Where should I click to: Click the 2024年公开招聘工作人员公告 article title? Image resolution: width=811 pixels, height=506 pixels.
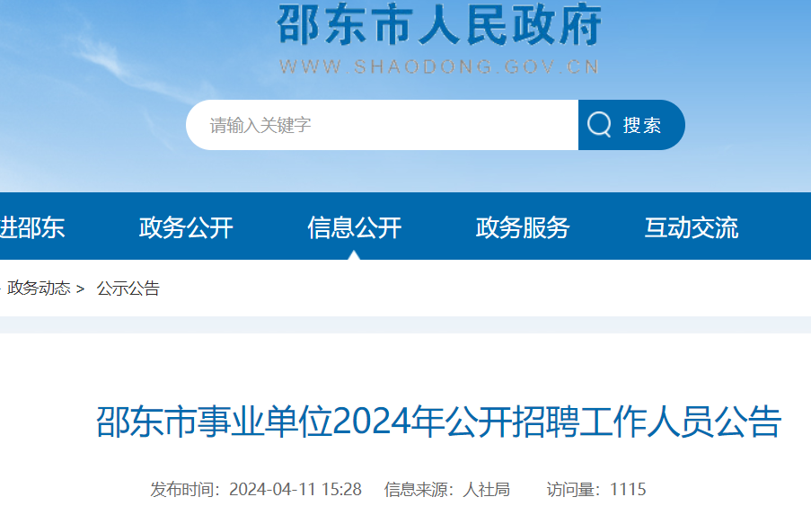438,422
